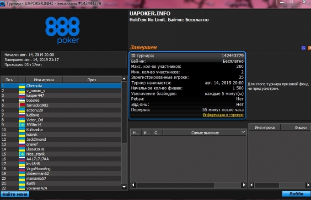Sort by the Поз. column header
This screenshot has width=311, height=200.
(x=9, y=80)
